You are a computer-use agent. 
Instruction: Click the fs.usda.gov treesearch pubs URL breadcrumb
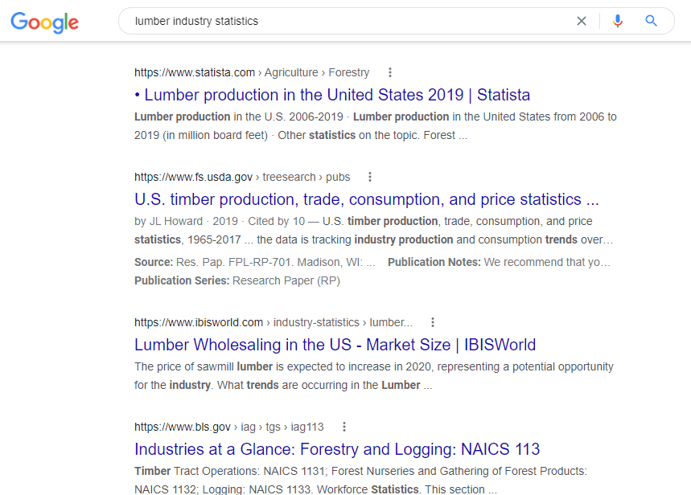242,177
